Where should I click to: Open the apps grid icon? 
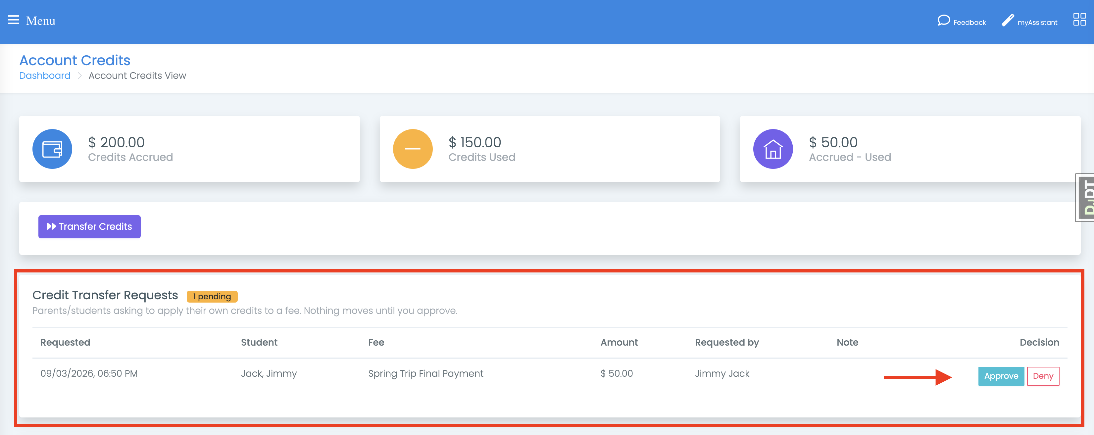(1079, 20)
